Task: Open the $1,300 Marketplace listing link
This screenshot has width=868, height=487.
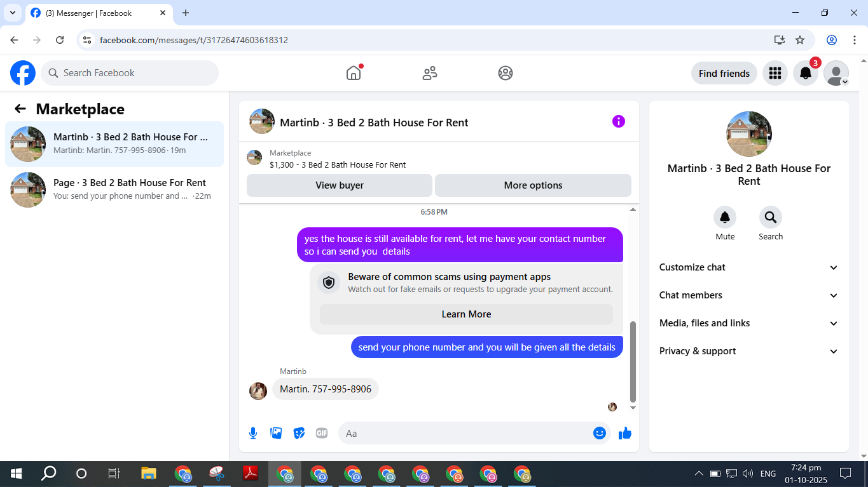Action: coord(338,165)
